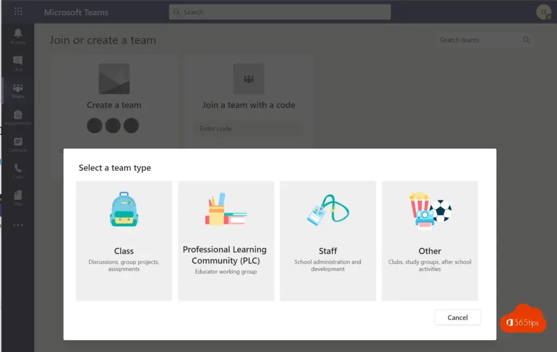The image size is (557, 352).
Task: Click "Join a team with a code" label
Action: (x=249, y=105)
